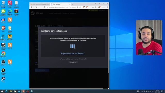
Task: Open the Microsoft Edge desktop shortcut
Action: point(10,12)
